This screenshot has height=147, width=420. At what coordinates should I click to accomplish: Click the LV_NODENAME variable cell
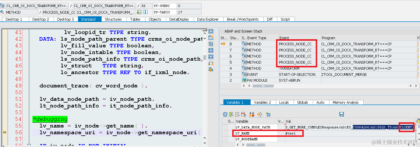tap(256, 139)
